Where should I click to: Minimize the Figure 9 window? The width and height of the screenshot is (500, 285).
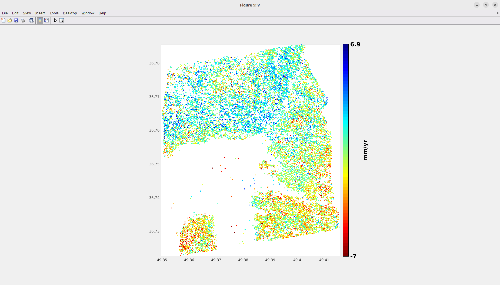[x=477, y=5]
